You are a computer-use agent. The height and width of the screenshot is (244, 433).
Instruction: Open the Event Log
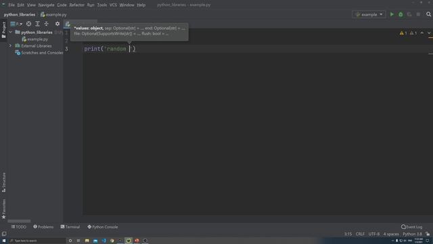411,227
